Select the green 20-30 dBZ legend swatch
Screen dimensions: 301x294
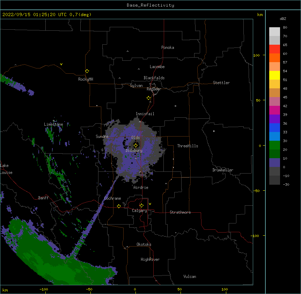pos(274,145)
